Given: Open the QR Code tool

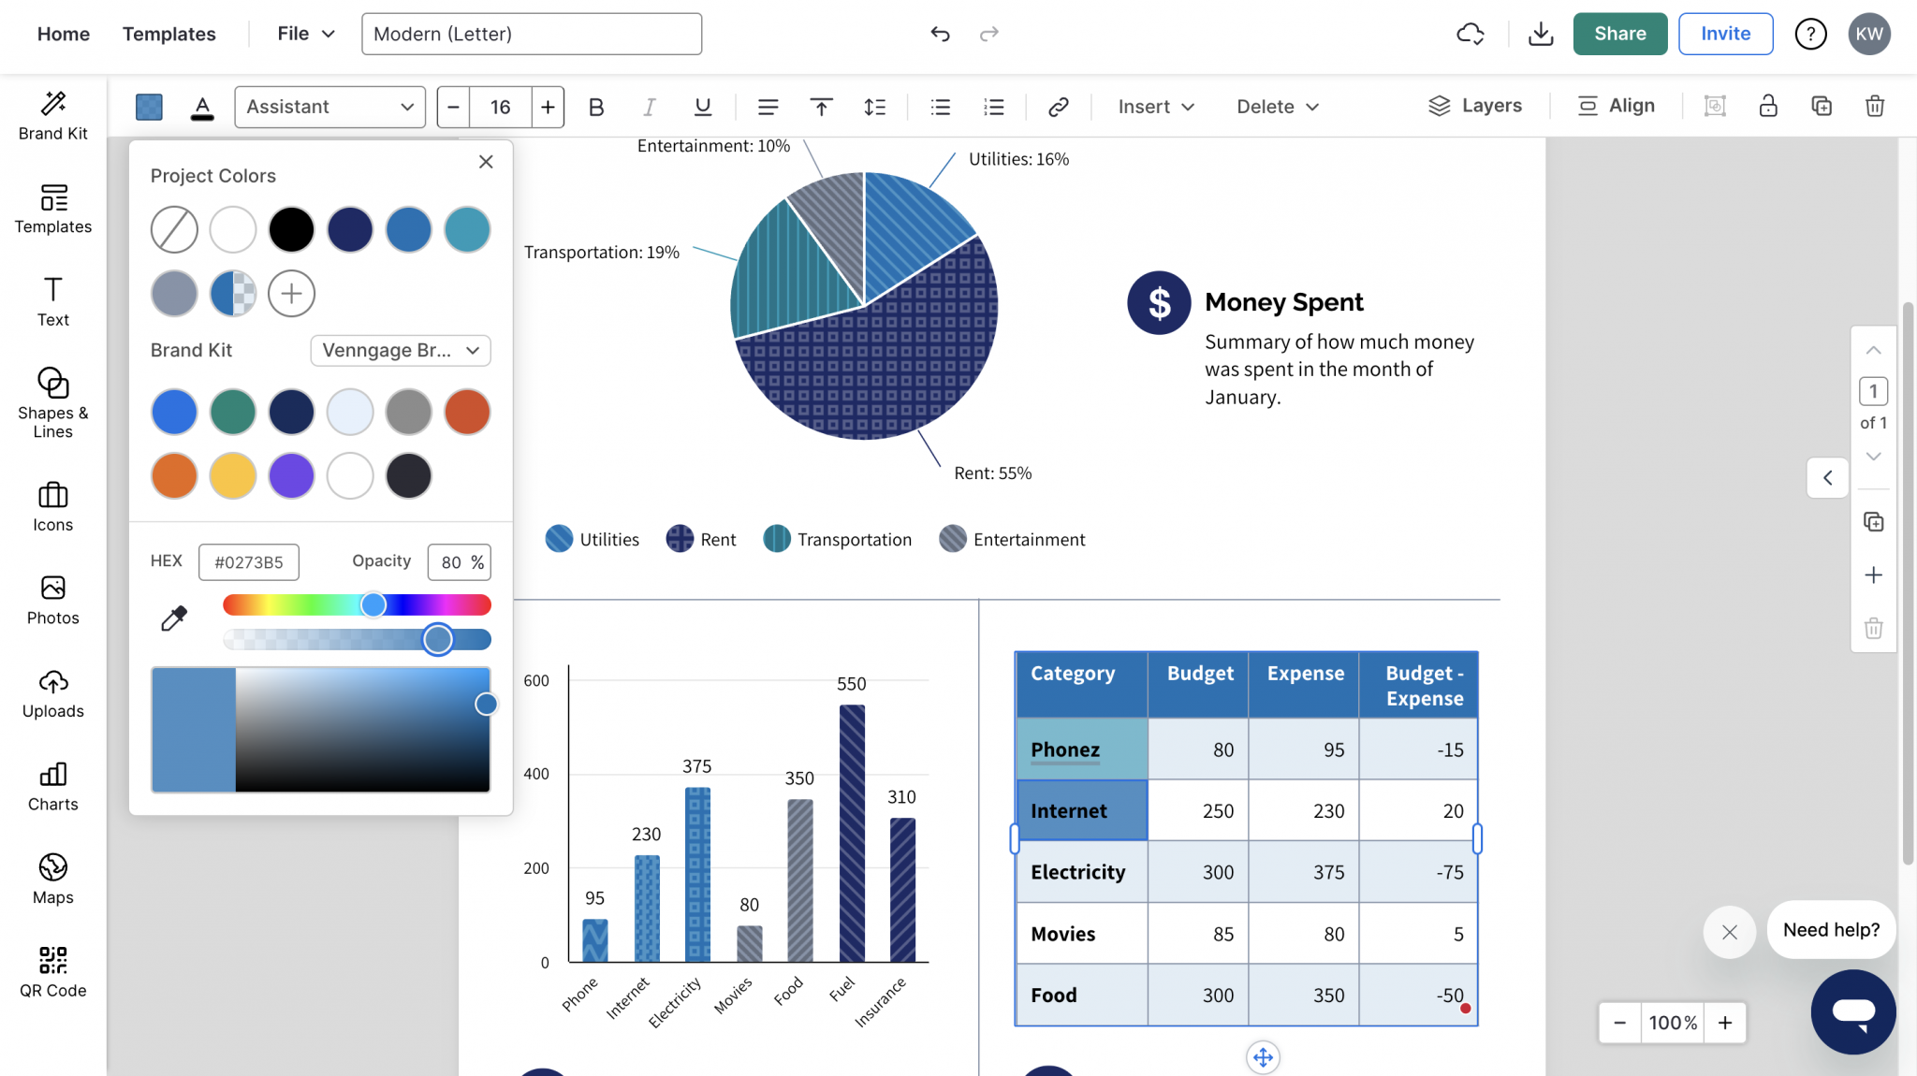Looking at the screenshot, I should (x=52, y=972).
